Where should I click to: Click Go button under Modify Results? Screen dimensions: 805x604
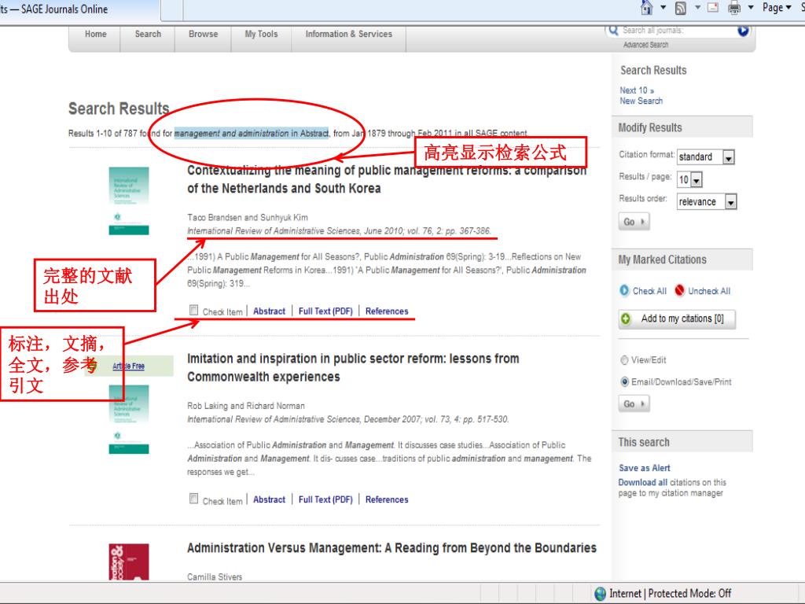[x=634, y=222]
